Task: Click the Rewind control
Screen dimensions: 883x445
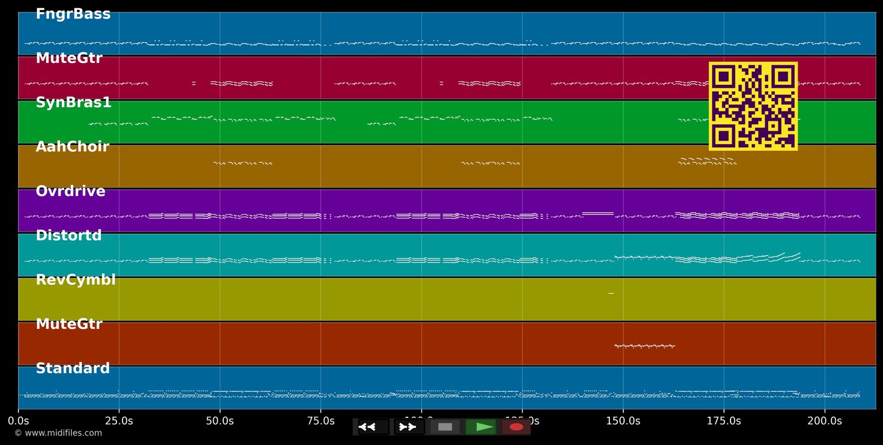Action: coord(369,427)
